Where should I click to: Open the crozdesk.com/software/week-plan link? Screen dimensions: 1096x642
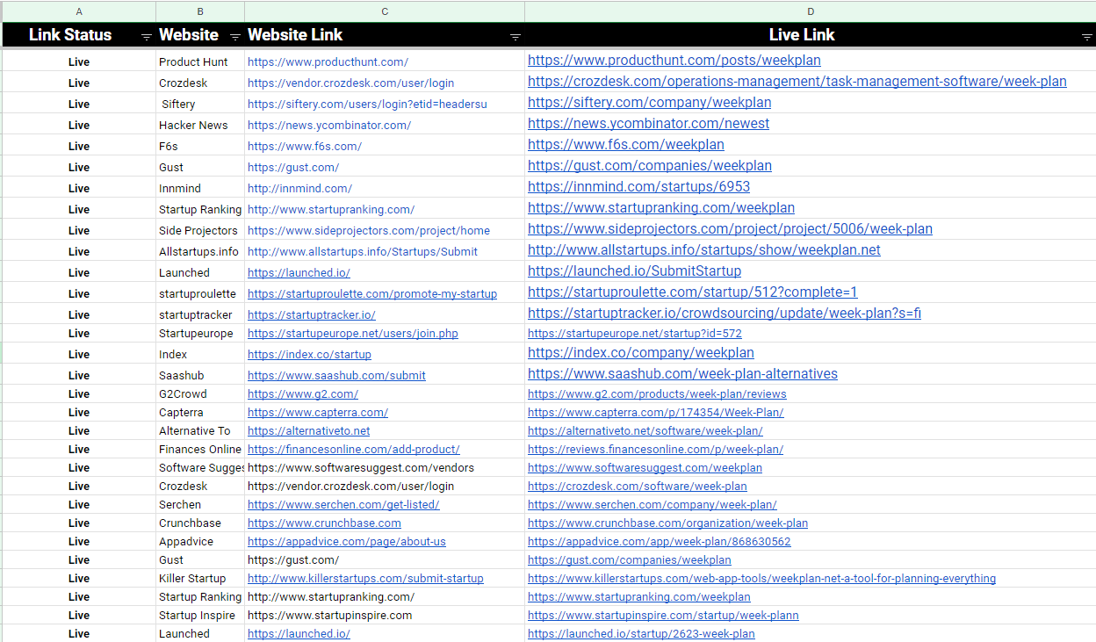[638, 487]
